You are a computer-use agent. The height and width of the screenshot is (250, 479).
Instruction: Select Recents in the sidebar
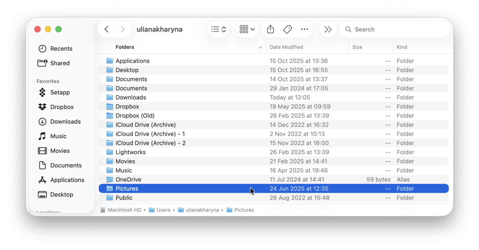pyautogui.click(x=43, y=48)
